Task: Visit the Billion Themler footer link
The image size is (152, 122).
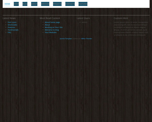Action: pos(86,39)
